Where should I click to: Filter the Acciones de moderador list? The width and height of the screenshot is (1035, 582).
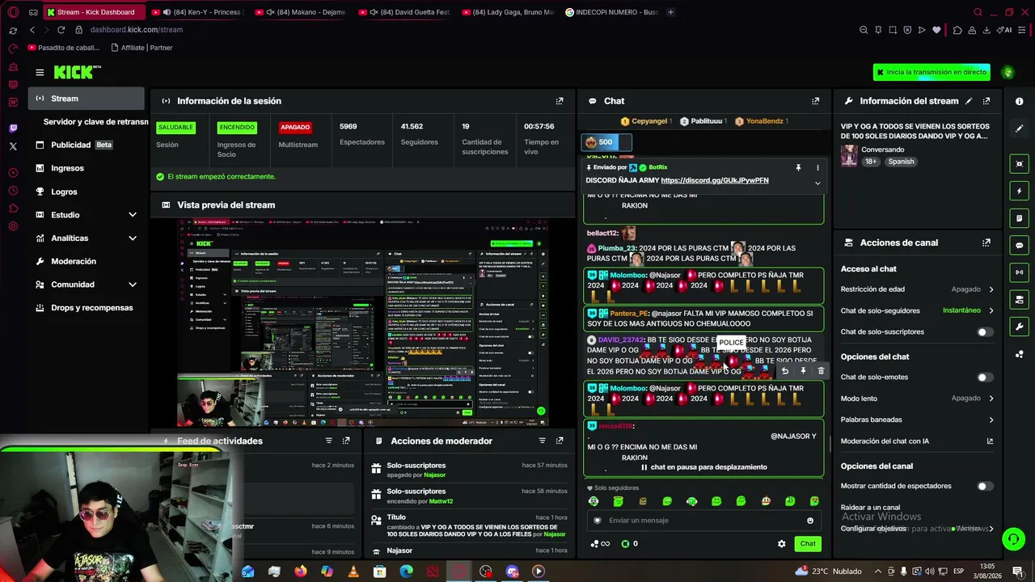[x=542, y=441]
